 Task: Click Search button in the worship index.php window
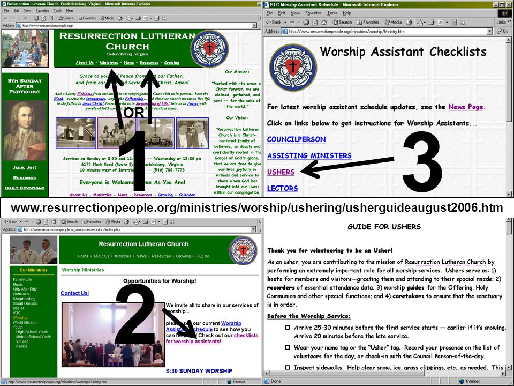click(x=70, y=221)
